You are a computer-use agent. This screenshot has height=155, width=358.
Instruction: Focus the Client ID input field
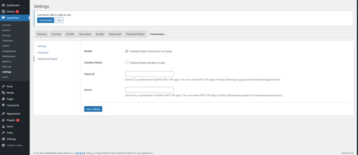[x=149, y=74]
